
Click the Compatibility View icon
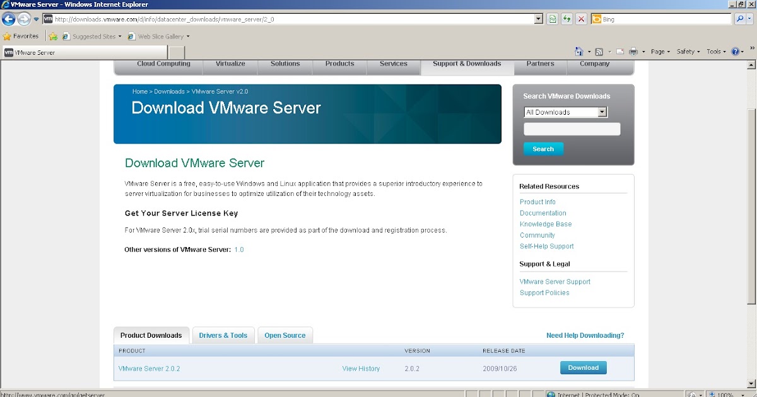click(553, 20)
